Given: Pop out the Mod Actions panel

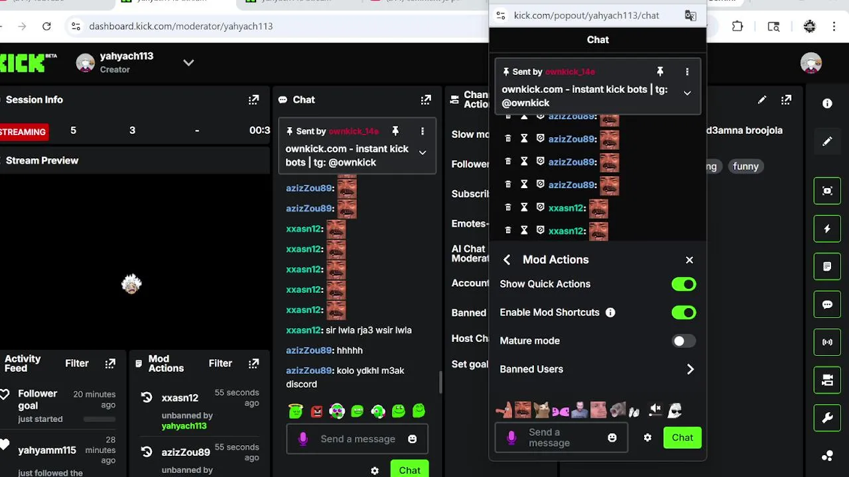Looking at the screenshot, I should (x=253, y=364).
